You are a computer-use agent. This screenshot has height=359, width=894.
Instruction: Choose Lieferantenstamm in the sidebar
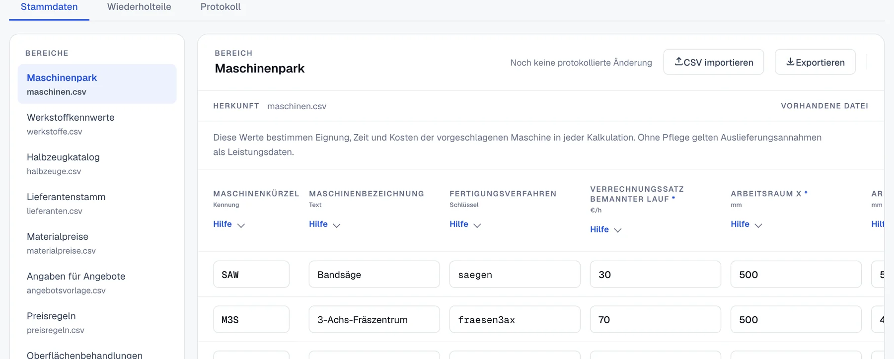(x=97, y=203)
